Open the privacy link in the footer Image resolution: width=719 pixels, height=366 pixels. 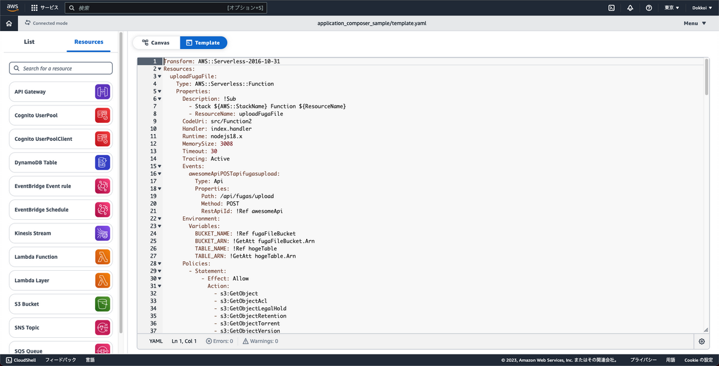pos(643,360)
